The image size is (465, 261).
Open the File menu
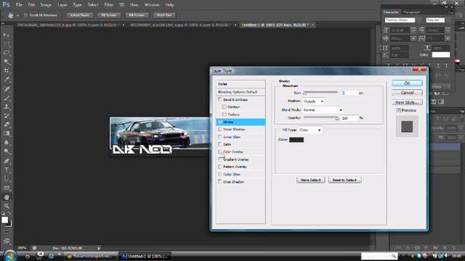tap(19, 5)
